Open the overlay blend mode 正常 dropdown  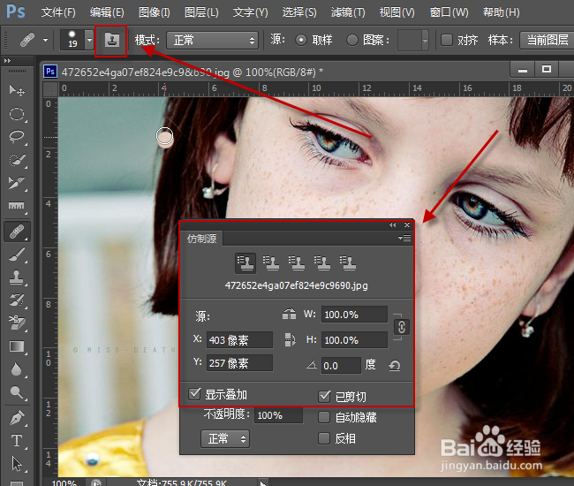[x=225, y=439]
